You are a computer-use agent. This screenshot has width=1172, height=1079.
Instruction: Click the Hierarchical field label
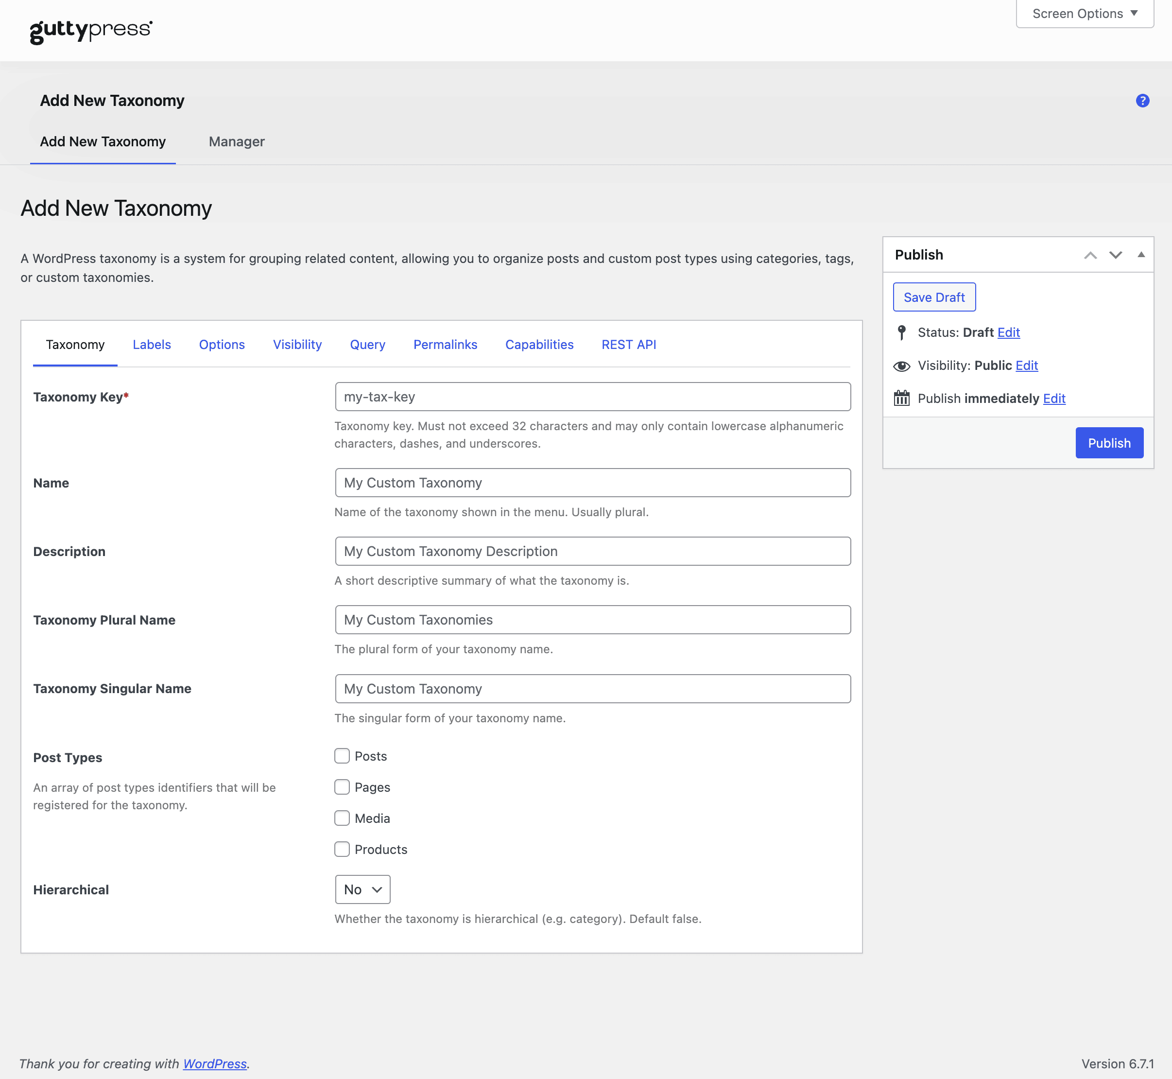pyautogui.click(x=71, y=889)
